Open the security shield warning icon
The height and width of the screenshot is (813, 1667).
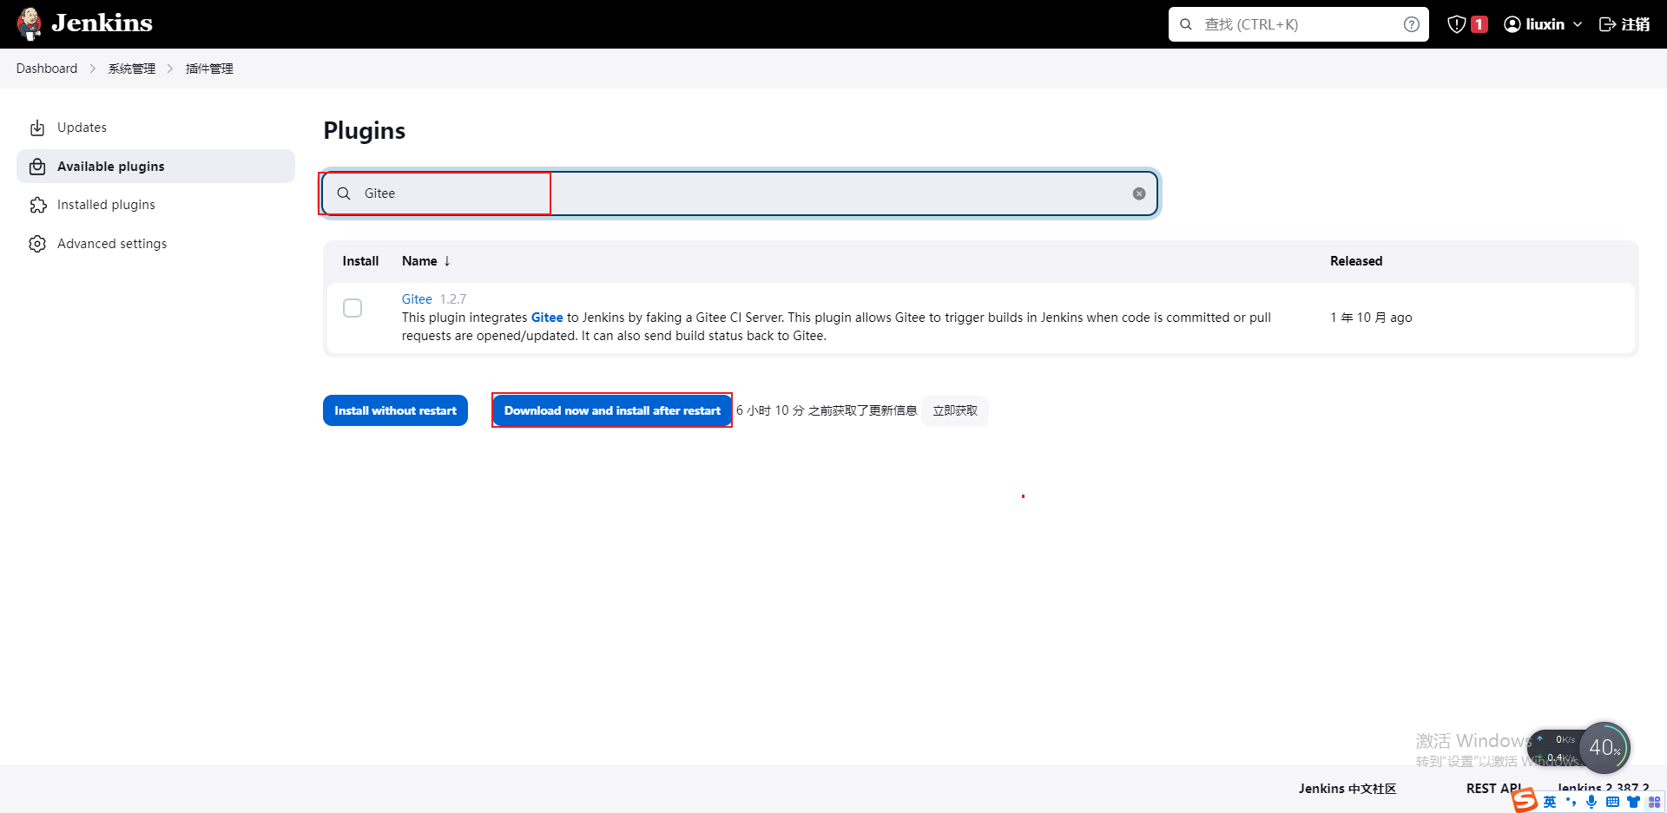tap(1457, 24)
